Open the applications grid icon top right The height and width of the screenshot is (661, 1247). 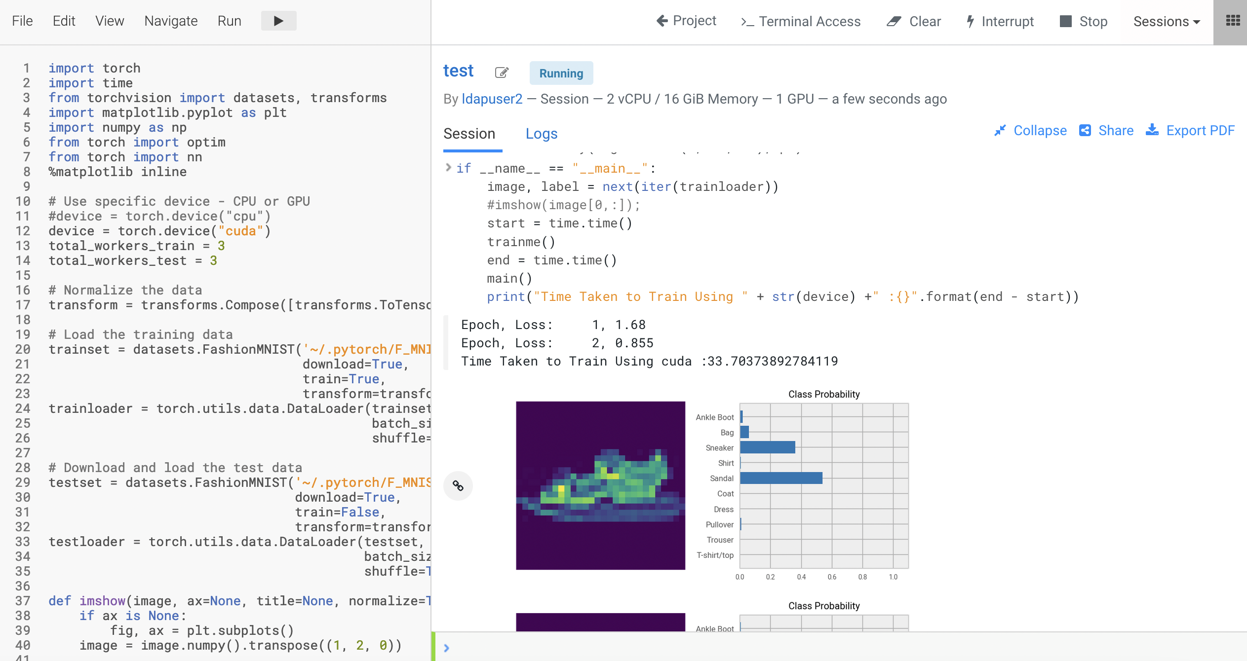1233,21
